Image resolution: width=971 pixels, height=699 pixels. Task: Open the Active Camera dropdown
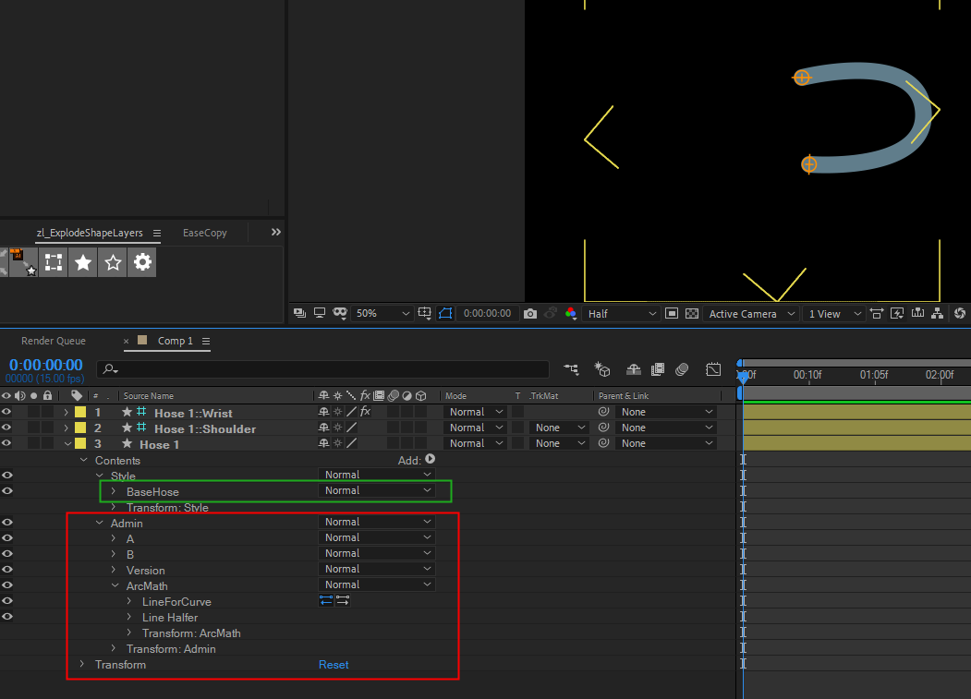(750, 314)
